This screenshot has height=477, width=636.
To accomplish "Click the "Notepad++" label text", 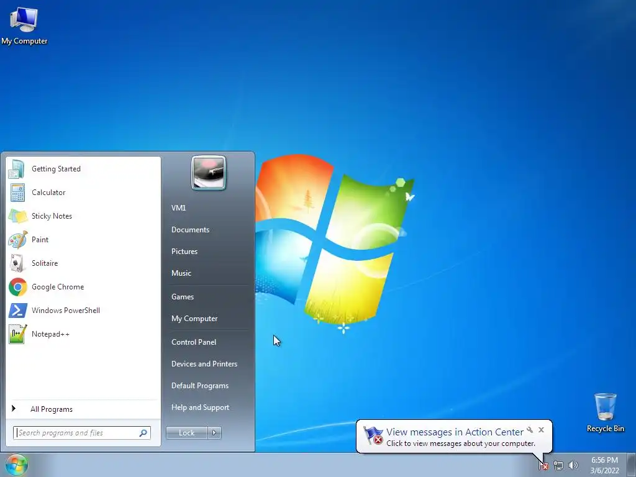I will (50, 334).
